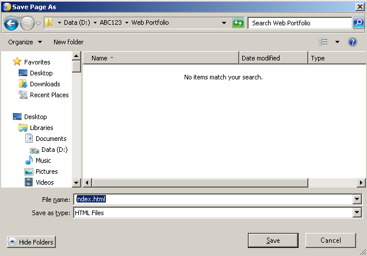
Task: Expand the Save as type dropdown
Action: [x=357, y=213]
